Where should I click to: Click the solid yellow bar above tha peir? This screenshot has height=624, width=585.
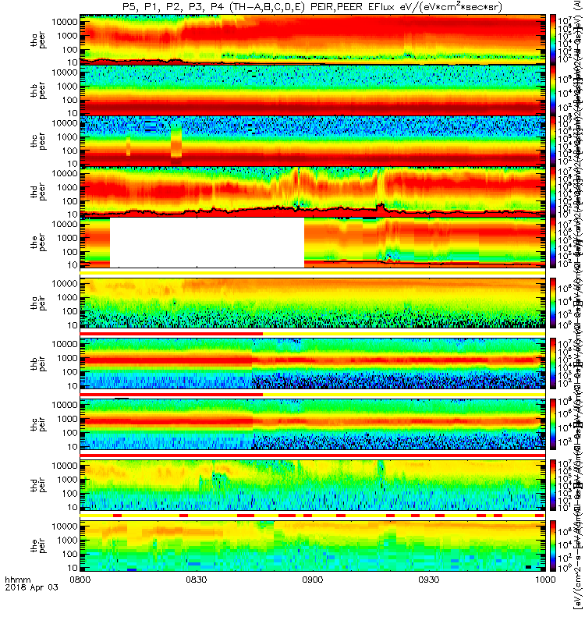coord(313,272)
